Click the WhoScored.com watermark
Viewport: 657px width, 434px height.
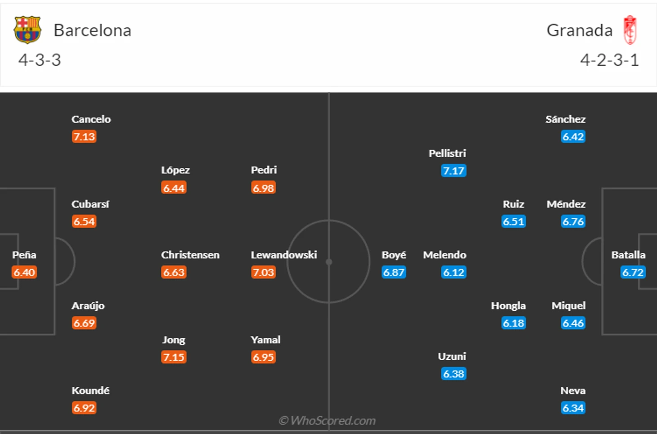pyautogui.click(x=327, y=420)
